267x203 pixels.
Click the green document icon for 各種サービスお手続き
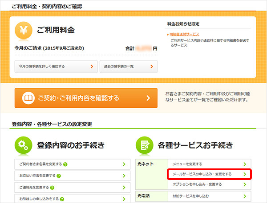click(x=144, y=145)
